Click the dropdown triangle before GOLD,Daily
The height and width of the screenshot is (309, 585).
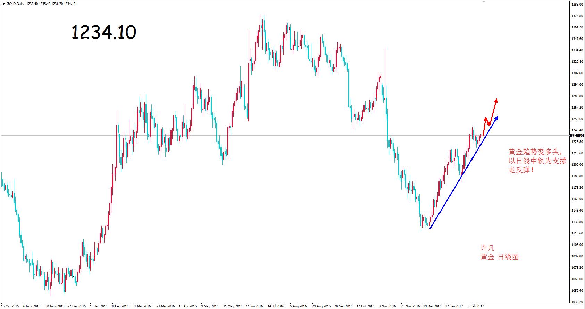(x=3, y=4)
